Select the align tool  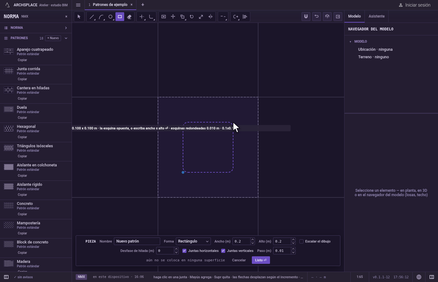245,17
